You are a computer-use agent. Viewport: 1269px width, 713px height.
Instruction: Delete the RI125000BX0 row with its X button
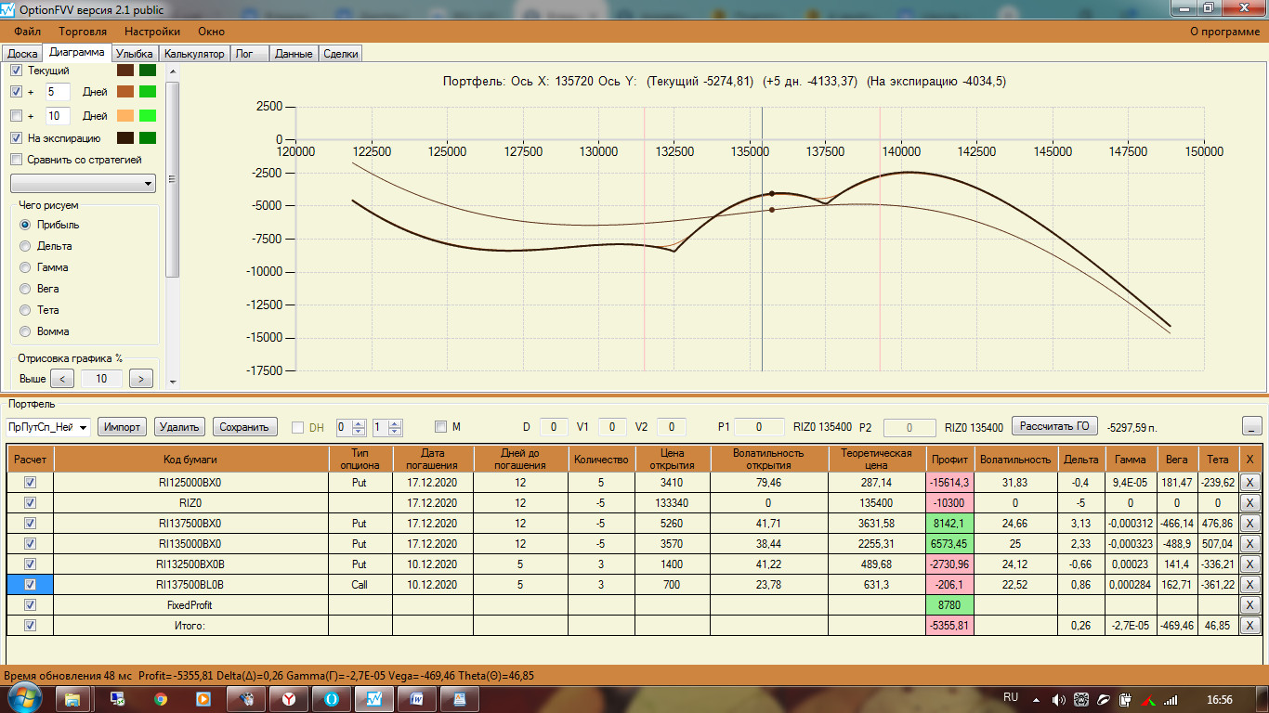coord(1249,483)
